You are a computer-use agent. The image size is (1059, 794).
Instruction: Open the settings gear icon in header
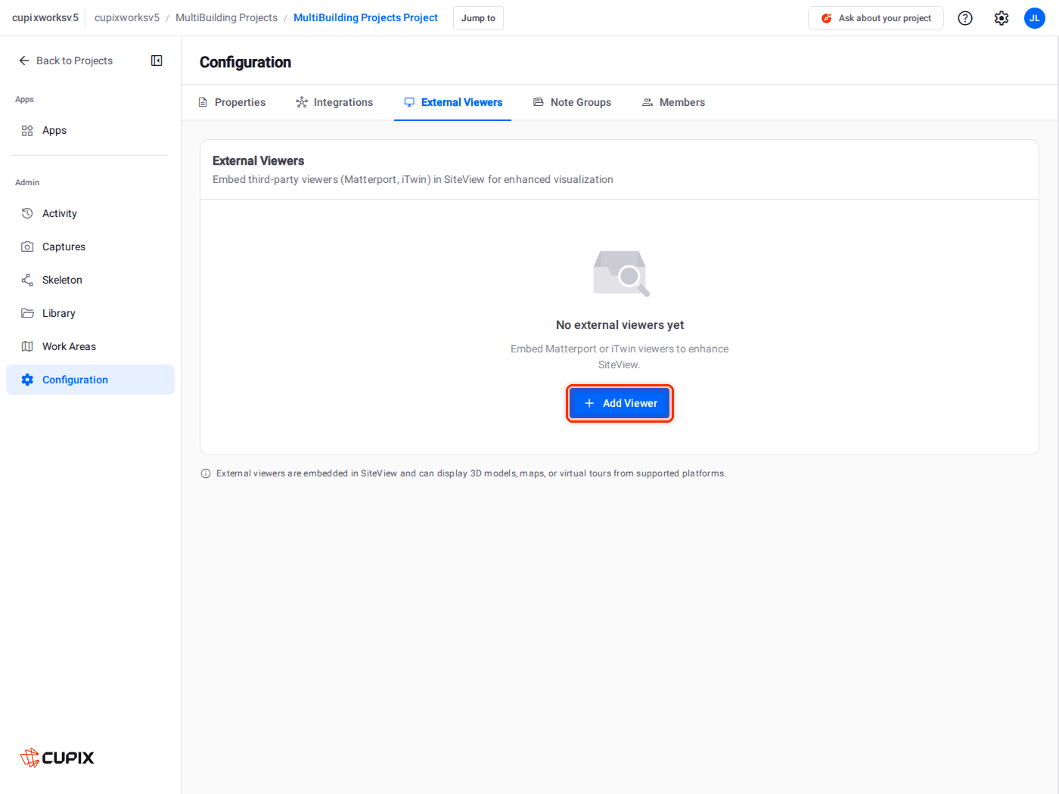point(1002,18)
